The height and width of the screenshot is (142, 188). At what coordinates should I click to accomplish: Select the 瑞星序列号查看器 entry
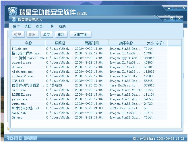pos(89,85)
